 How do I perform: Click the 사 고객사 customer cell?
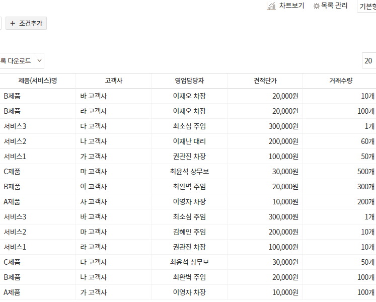pyautogui.click(x=93, y=202)
